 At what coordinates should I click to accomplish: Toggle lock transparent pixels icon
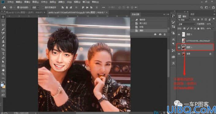pyautogui.click(x=184, y=29)
